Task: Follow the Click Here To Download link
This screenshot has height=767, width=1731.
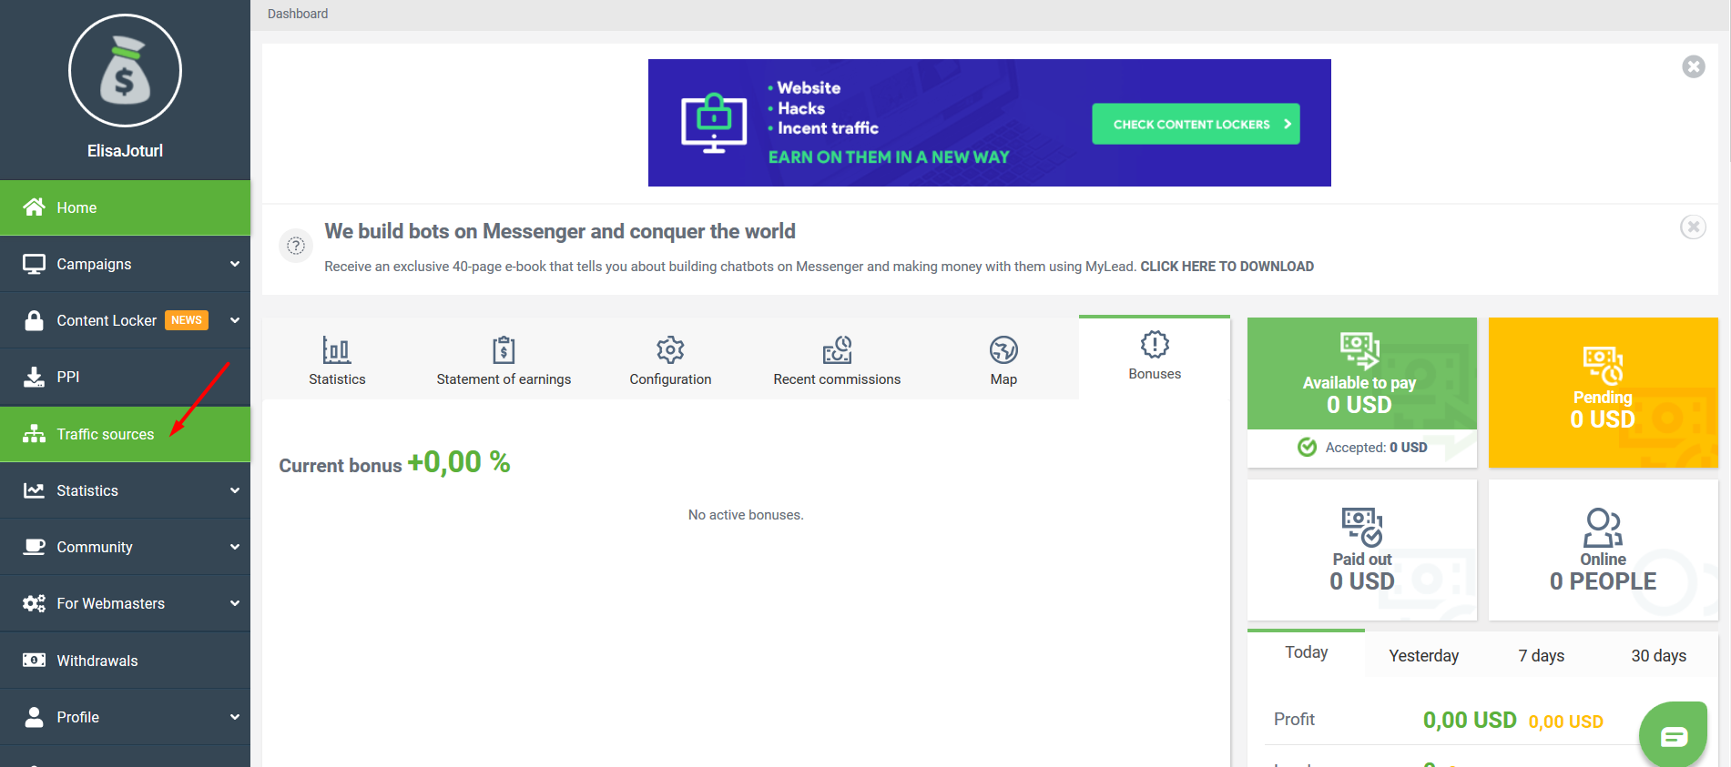Action: (1227, 267)
